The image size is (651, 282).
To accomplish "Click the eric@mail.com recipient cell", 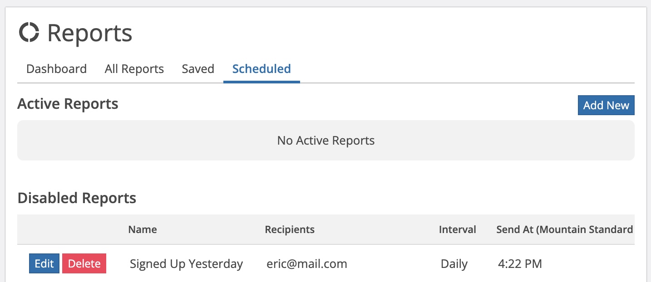I will click(307, 264).
